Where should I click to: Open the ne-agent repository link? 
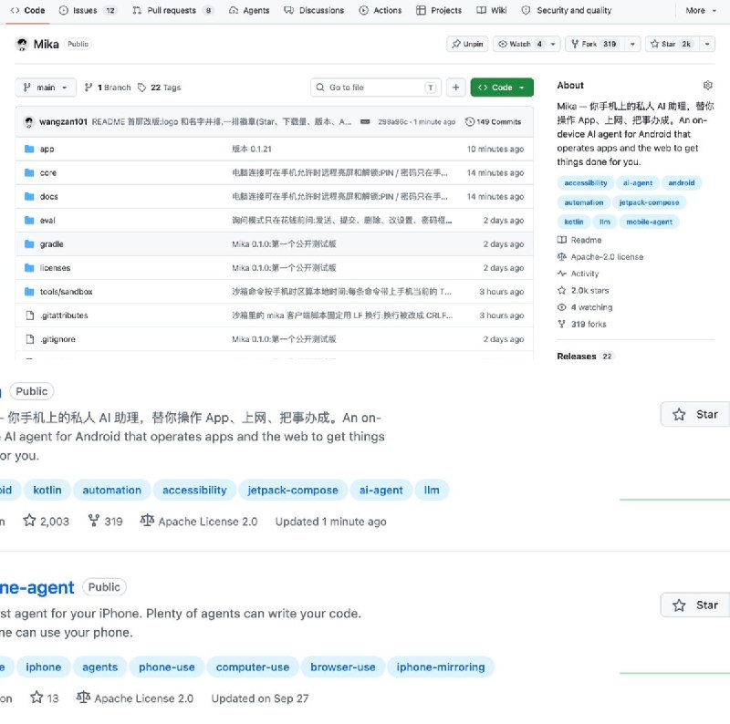click(x=36, y=587)
